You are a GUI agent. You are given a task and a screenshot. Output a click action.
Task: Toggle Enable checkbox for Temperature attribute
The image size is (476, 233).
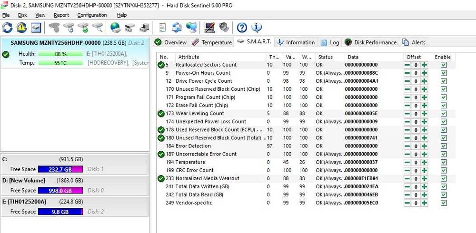(444, 162)
